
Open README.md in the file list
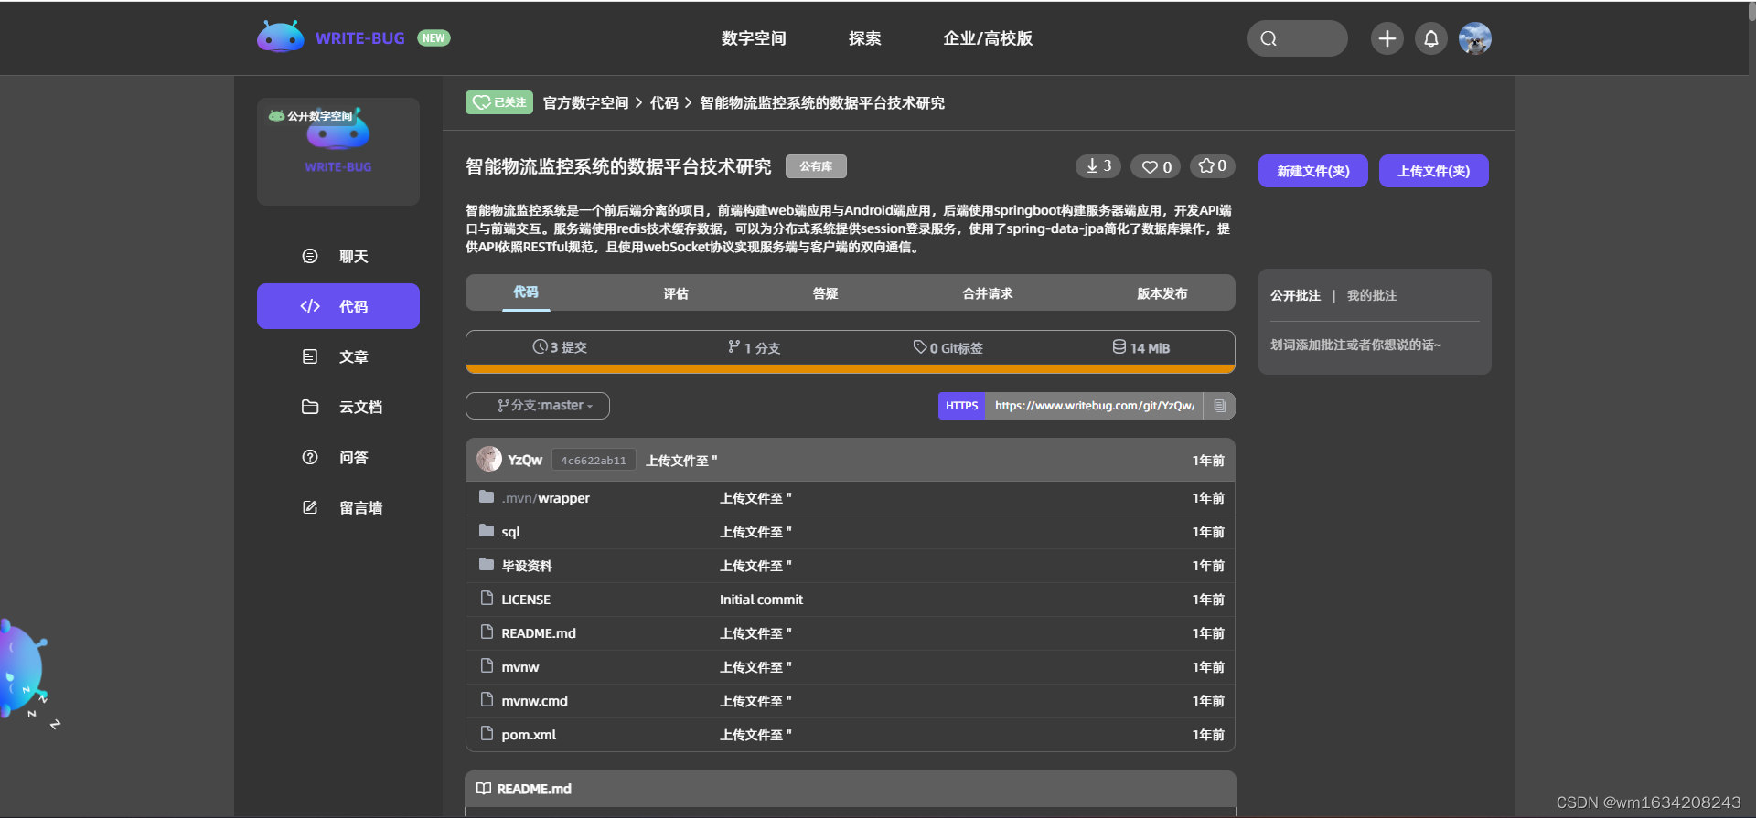(539, 633)
